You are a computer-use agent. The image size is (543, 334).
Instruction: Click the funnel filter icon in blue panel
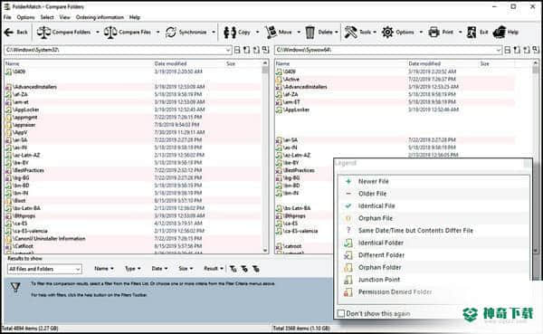pyautogui.click(x=15, y=287)
